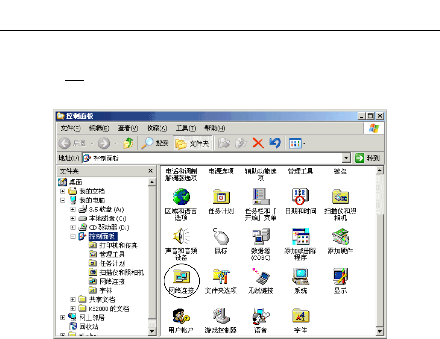Open the Network Connections icon (网络连接) in the right pane

181,281
